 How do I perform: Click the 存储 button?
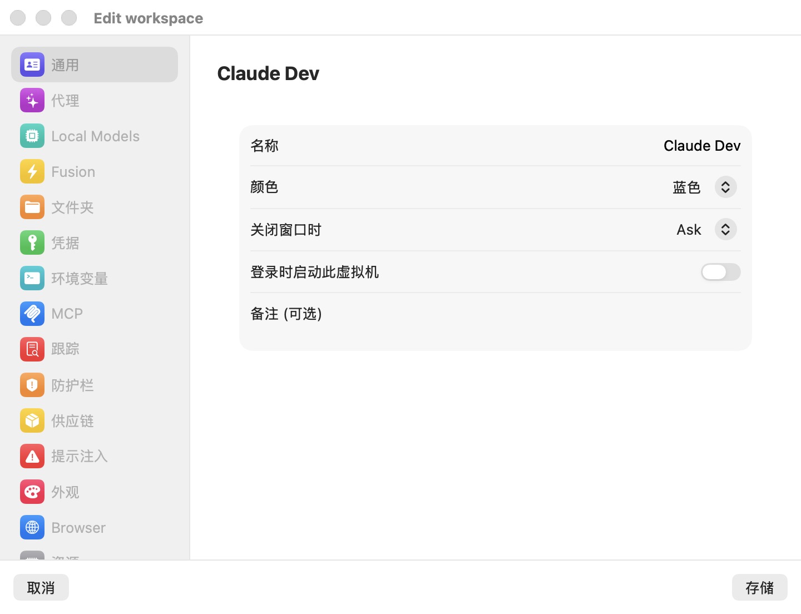[x=759, y=587]
